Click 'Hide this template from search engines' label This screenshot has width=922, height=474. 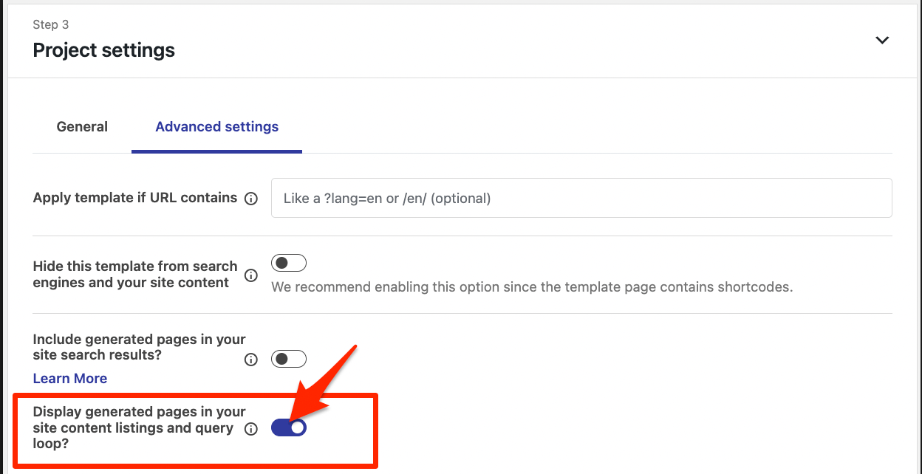coord(135,274)
